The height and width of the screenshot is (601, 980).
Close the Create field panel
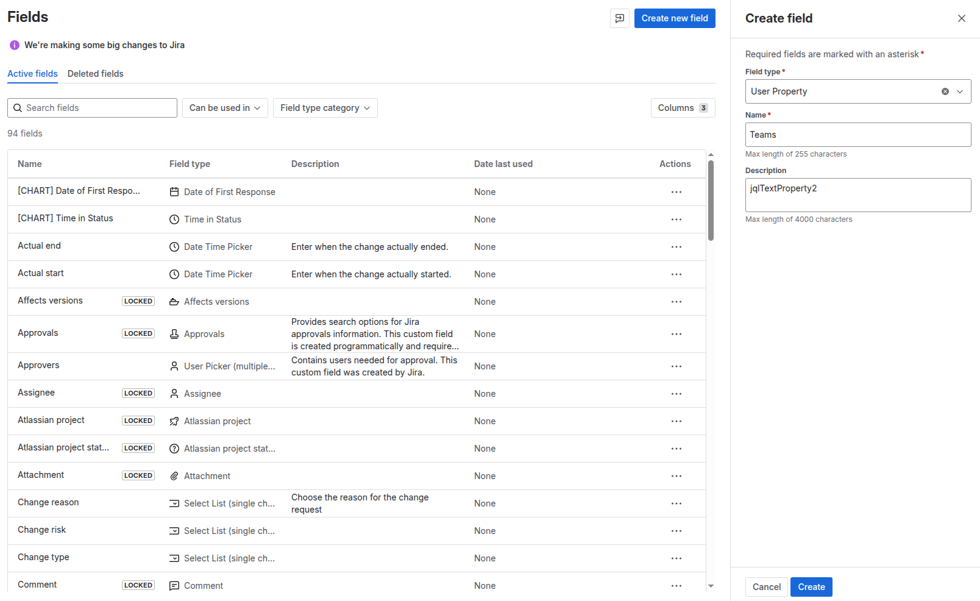pos(961,18)
